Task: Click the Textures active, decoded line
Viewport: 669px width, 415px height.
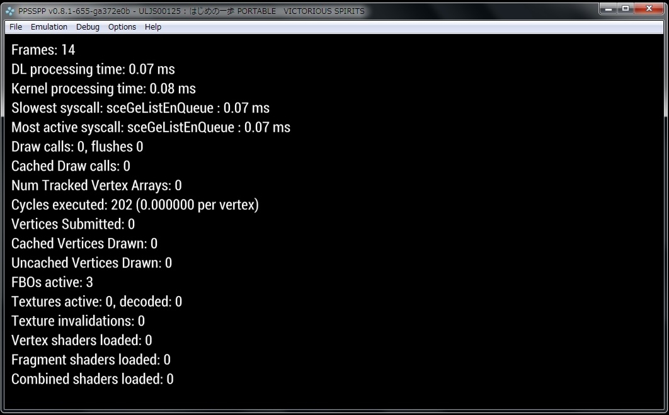Action: (96, 302)
